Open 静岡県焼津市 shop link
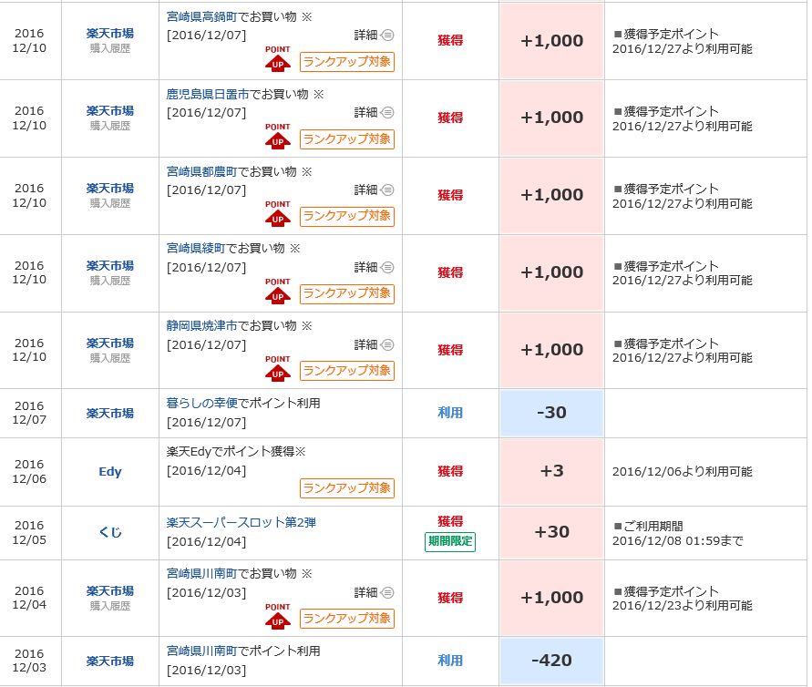This screenshot has height=687, width=812. (x=201, y=325)
